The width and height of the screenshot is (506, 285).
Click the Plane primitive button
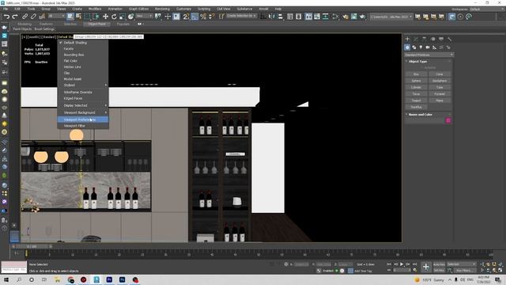440,101
